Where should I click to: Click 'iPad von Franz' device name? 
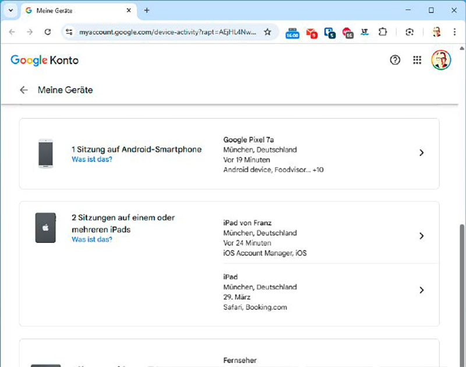[x=247, y=223]
